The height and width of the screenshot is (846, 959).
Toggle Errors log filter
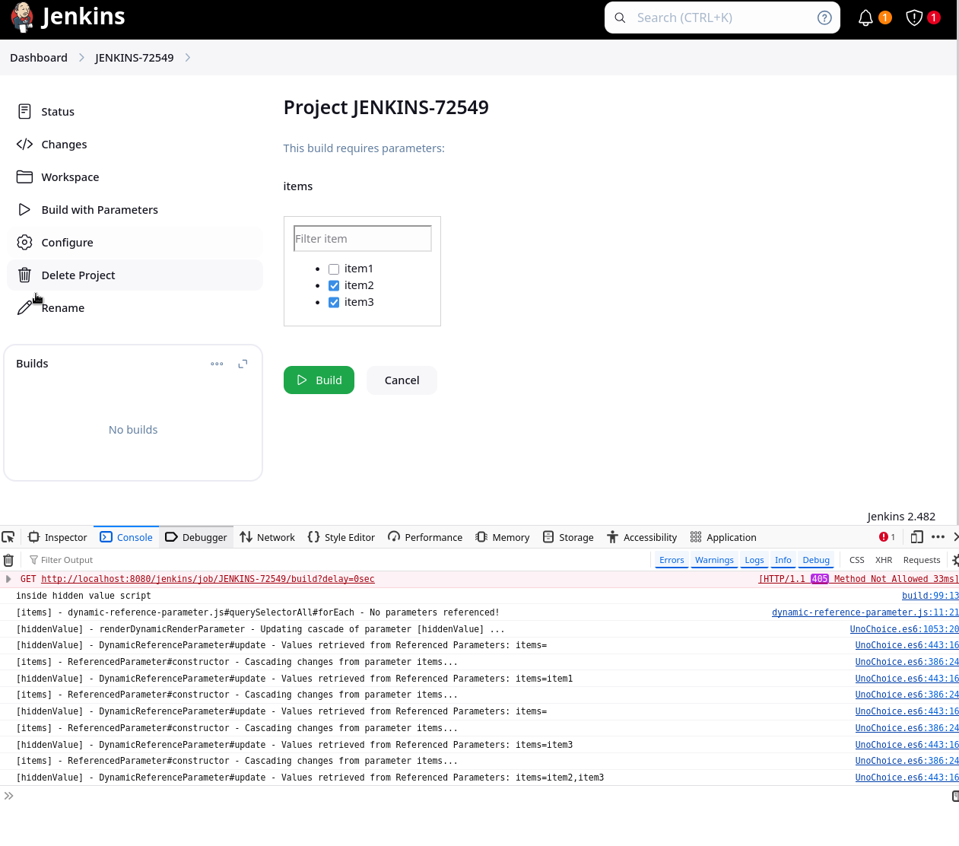click(x=672, y=560)
